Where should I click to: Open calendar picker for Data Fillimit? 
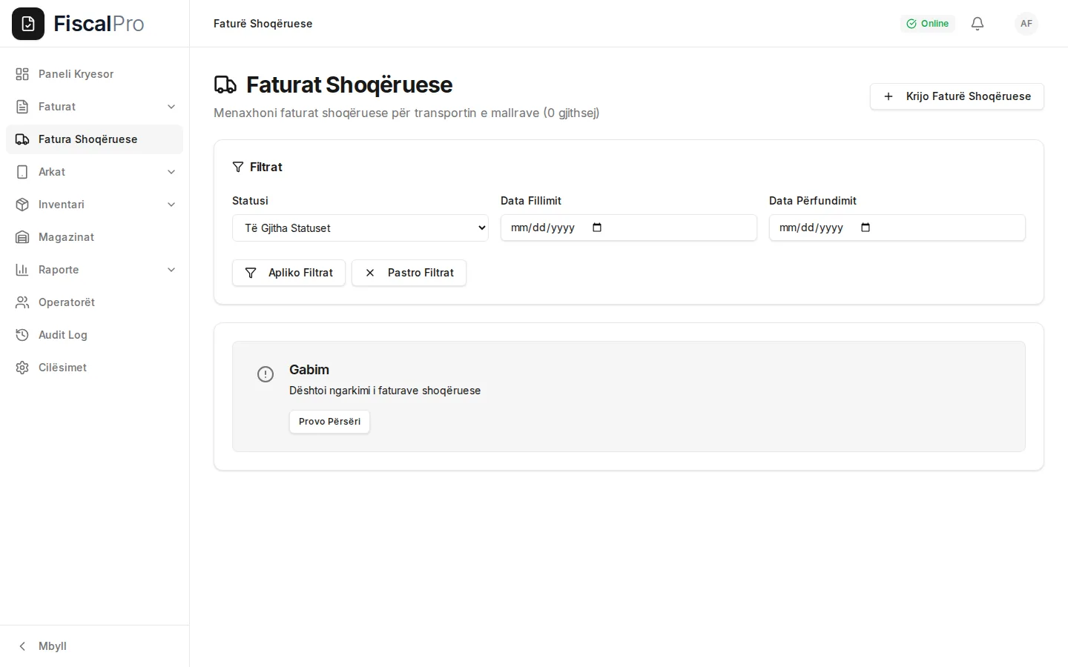[x=597, y=228]
